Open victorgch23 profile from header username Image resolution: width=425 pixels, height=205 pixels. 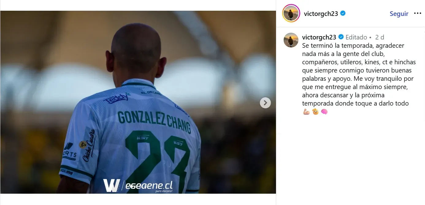(x=321, y=13)
